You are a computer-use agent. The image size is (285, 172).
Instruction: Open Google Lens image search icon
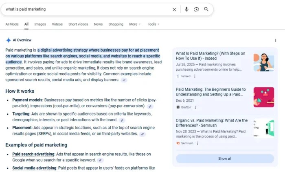click(196, 9)
